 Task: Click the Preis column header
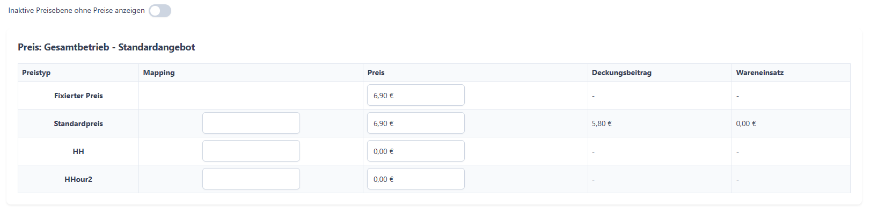click(x=376, y=72)
